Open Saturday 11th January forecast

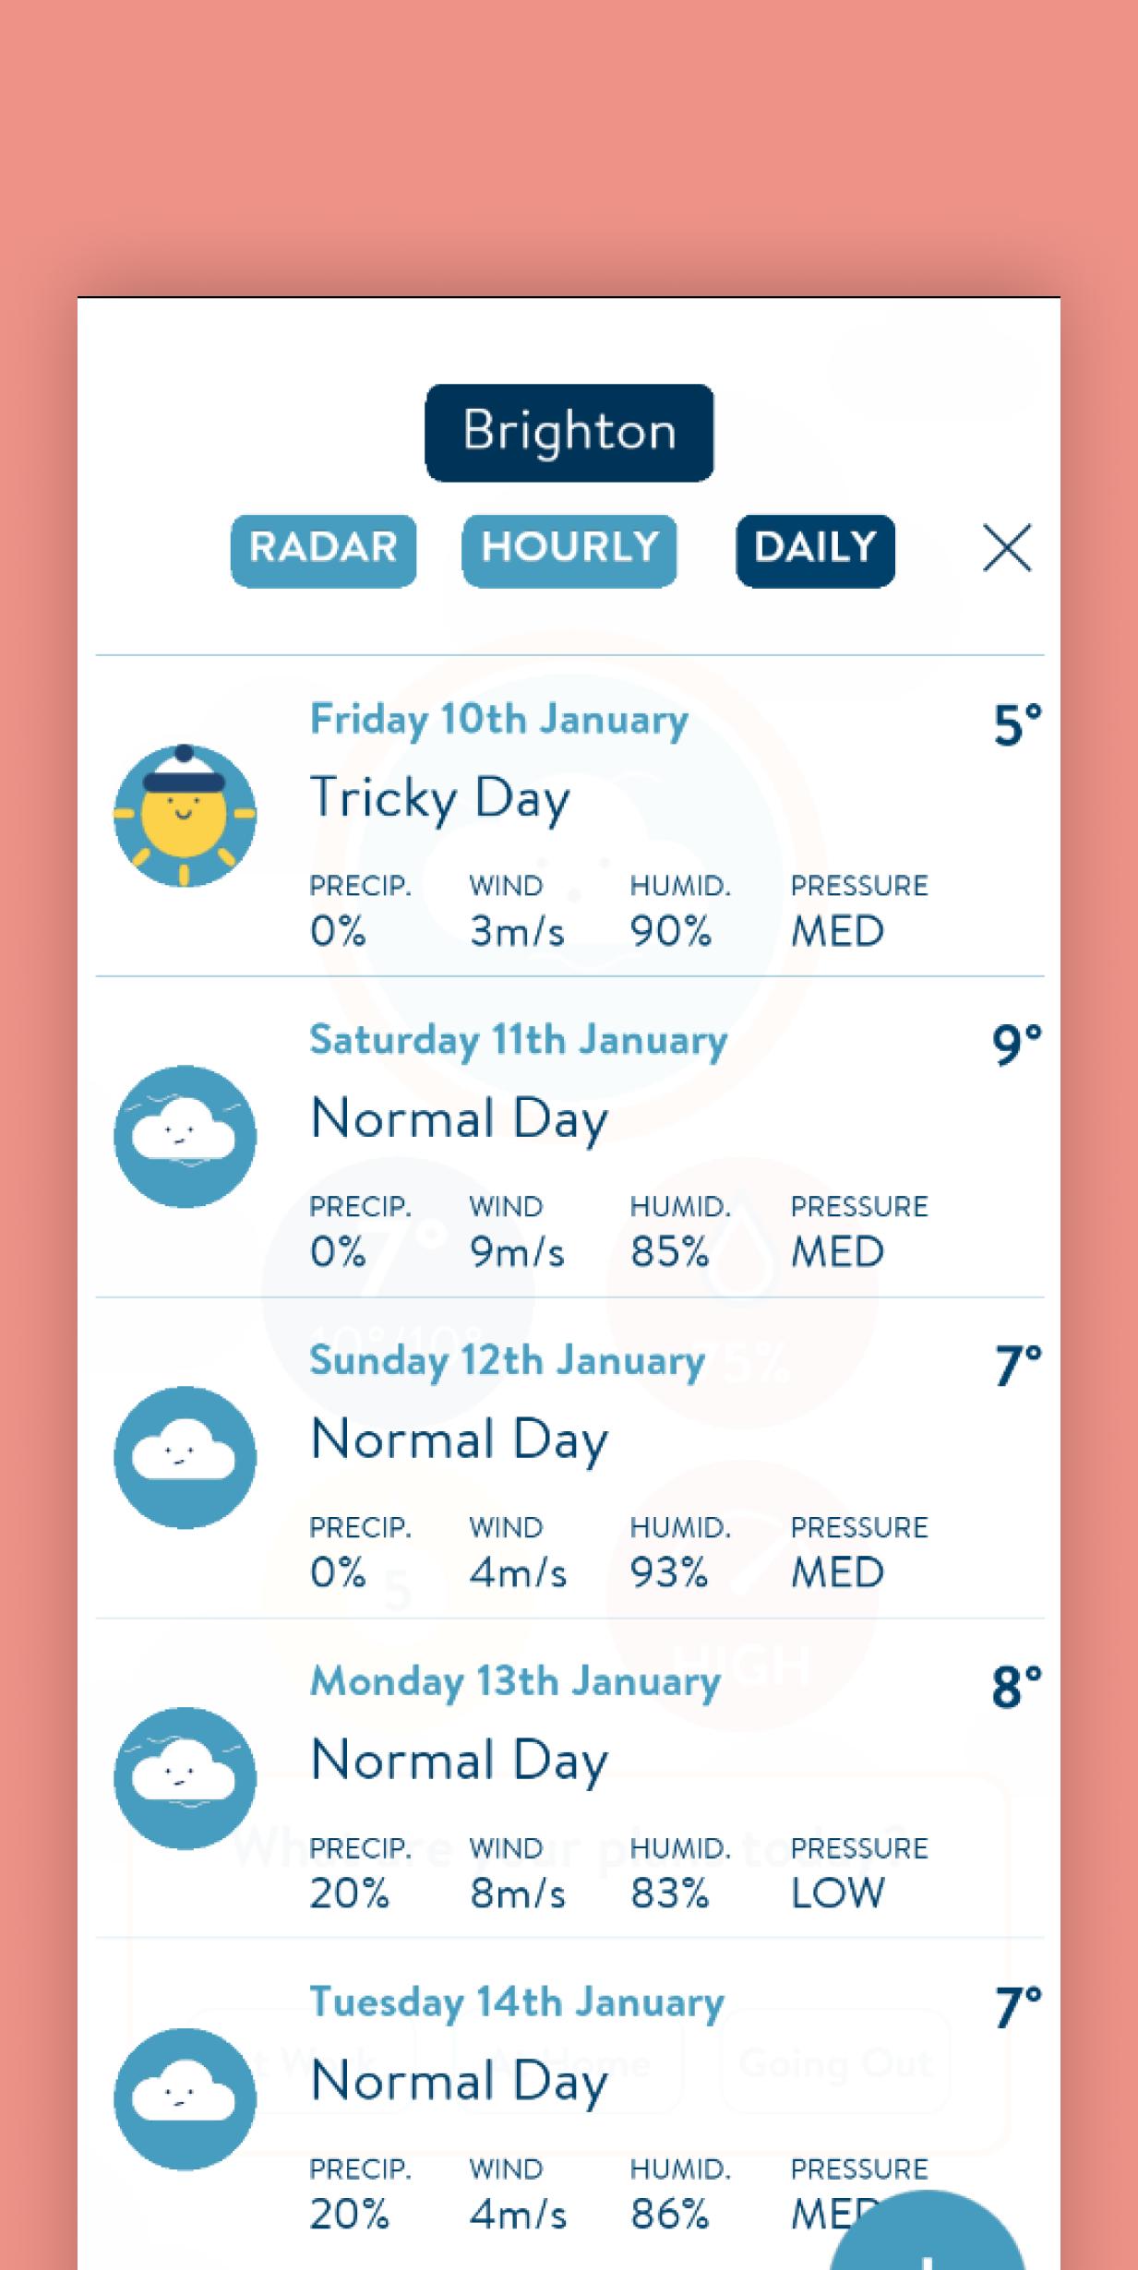coord(518,1040)
